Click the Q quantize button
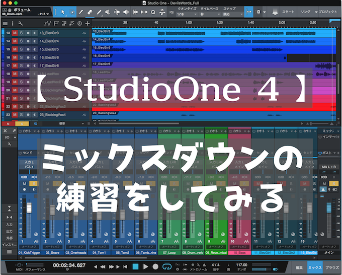The image size is (342, 275). pyautogui.click(x=153, y=12)
